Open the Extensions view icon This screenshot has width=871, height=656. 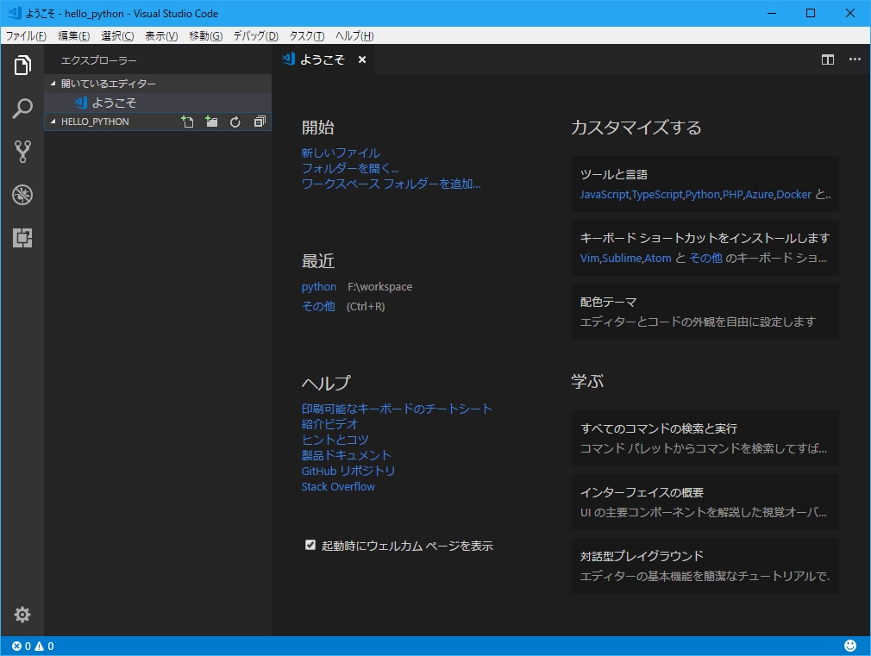tap(22, 238)
